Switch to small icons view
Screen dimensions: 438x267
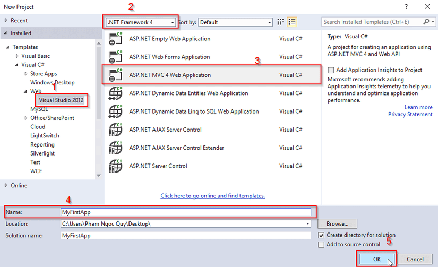[280, 22]
